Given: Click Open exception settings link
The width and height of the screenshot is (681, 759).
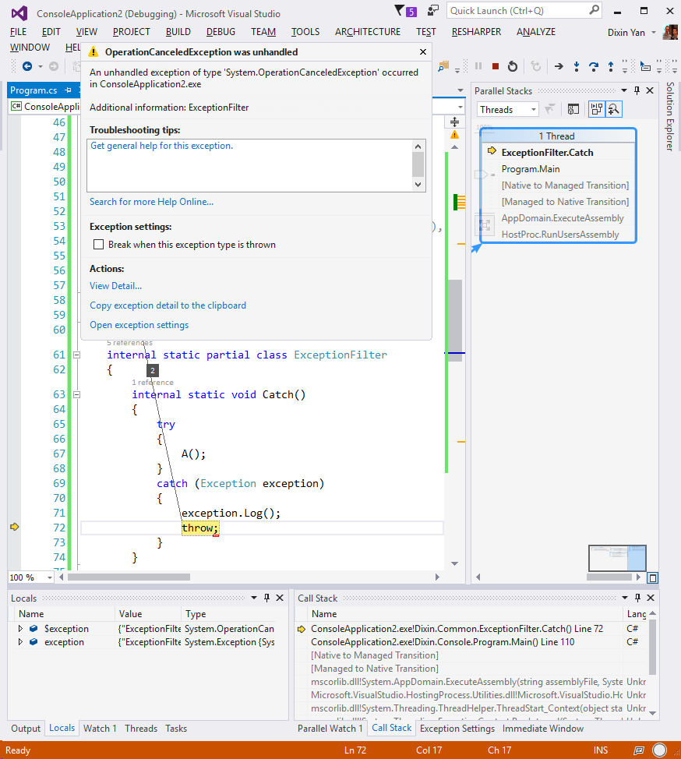Looking at the screenshot, I should point(139,325).
